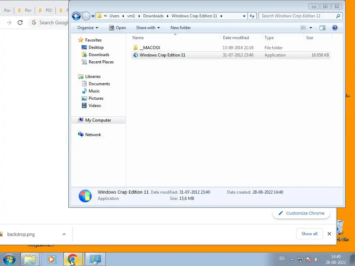Viewport: 355px width, 266px height.
Task: Open Action Center flag icon
Action: [308, 259]
